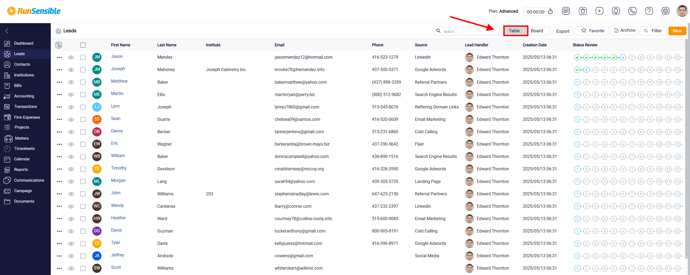Open three-dot menu for Sean Duarte row
Screen dimensions: 690x275
point(59,119)
